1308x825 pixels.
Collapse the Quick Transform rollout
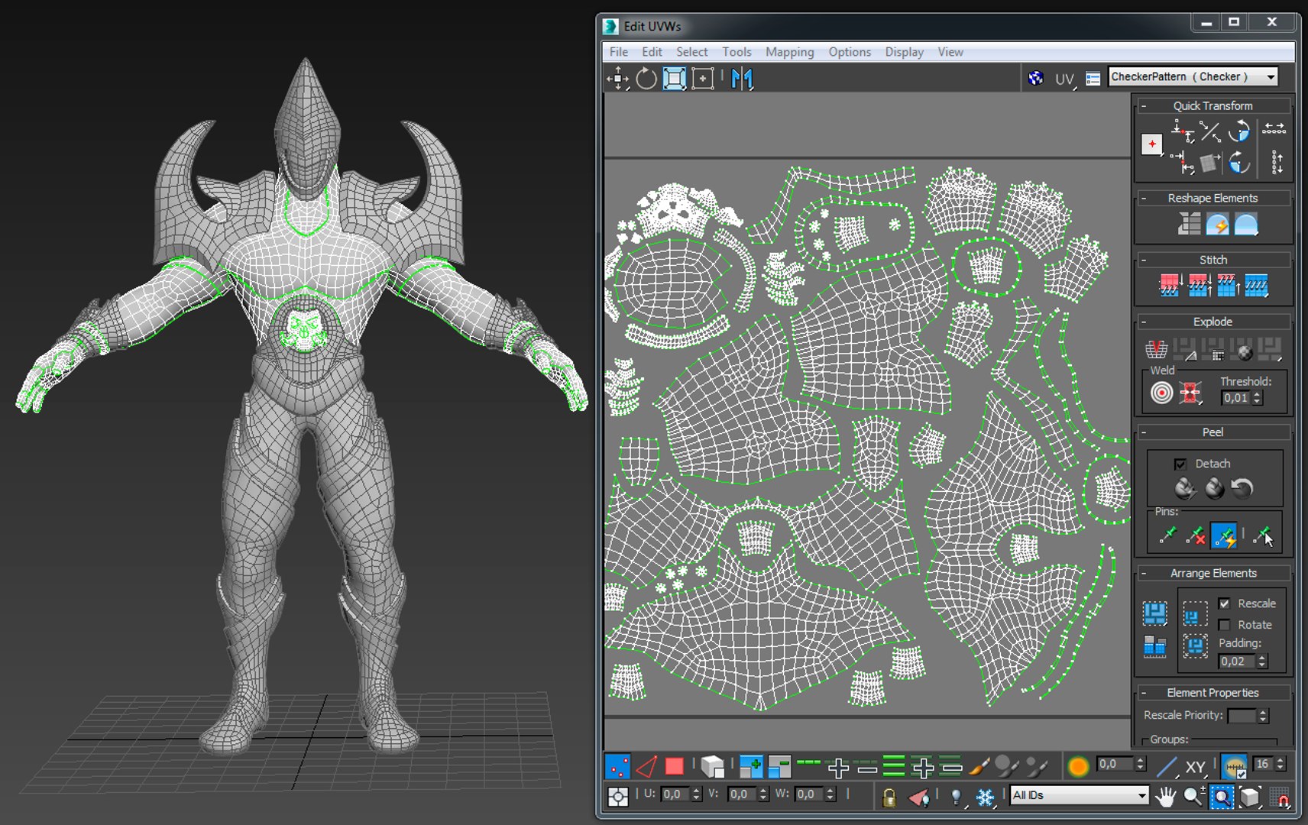pyautogui.click(x=1144, y=106)
